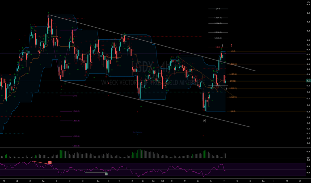Click the current price tag 38.87 on the axis
The height and width of the screenshot is (183, 311).
pyautogui.click(x=308, y=81)
